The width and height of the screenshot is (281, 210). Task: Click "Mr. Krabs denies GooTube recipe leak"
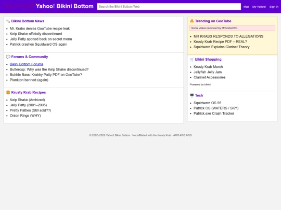(x=40, y=29)
